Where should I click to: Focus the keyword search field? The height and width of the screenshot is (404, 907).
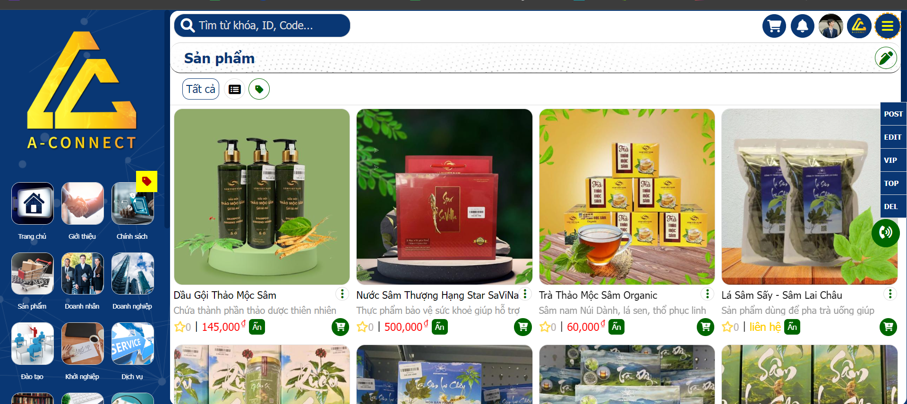coord(262,25)
